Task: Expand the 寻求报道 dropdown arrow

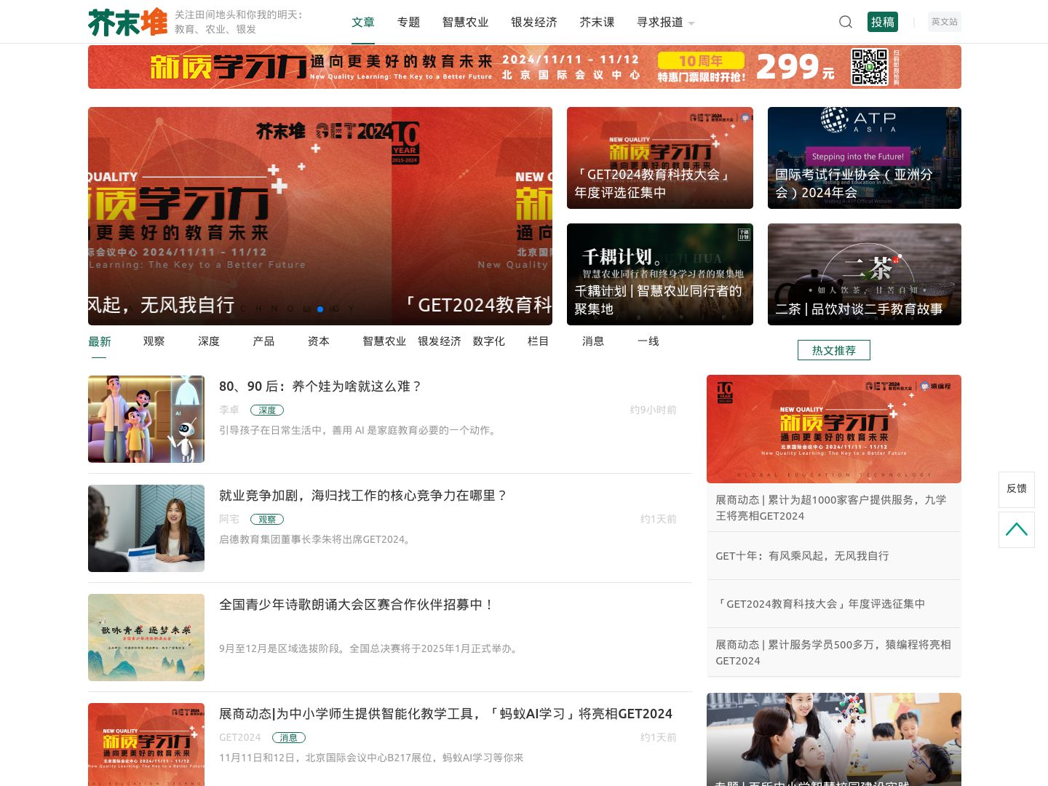Action: click(x=691, y=23)
